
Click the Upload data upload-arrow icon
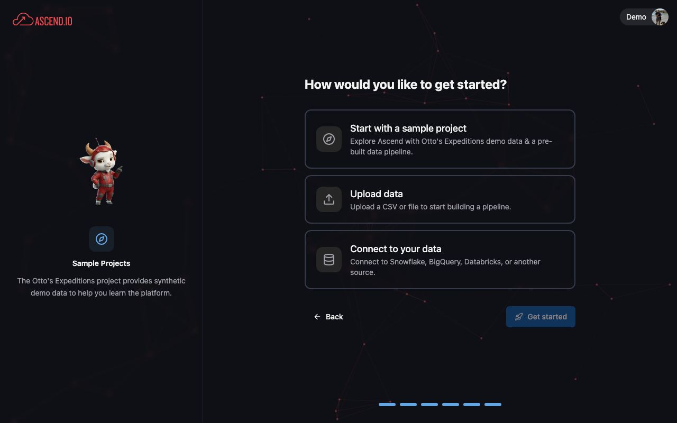328,199
